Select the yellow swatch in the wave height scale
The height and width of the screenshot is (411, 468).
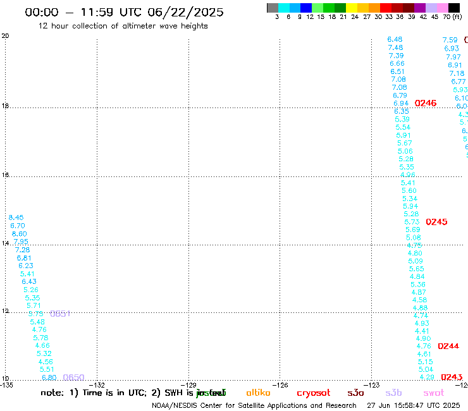click(352, 8)
